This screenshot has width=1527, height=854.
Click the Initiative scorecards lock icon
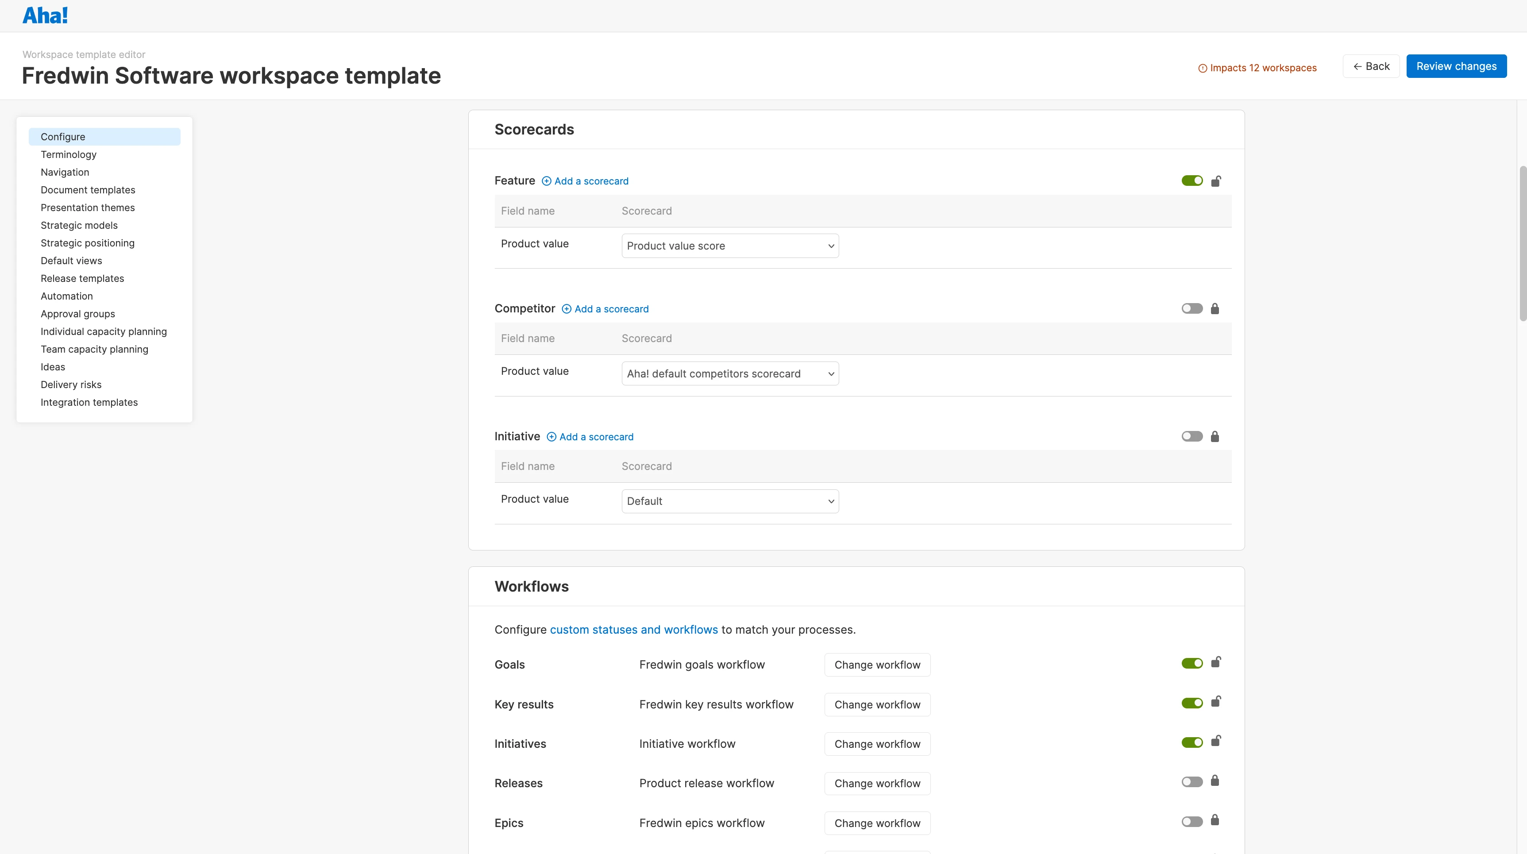point(1215,437)
